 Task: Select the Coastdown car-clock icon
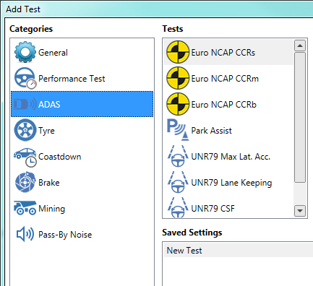(x=25, y=157)
